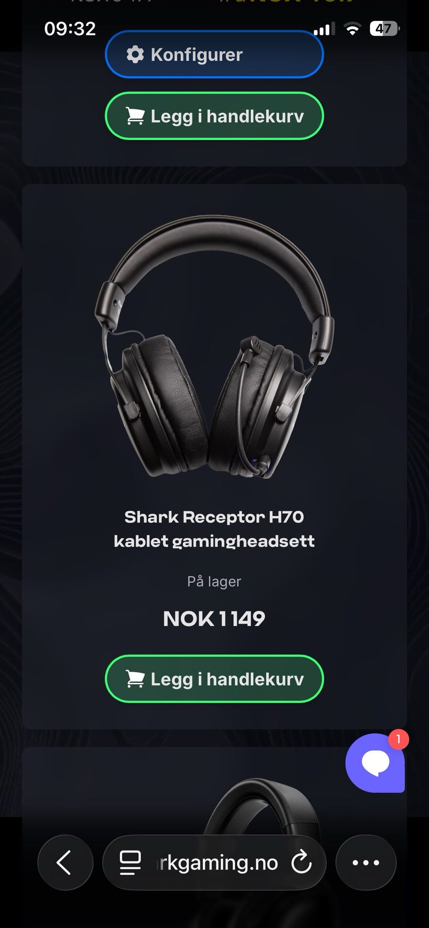
Task: Click gear icon on Konfigurer button
Action: pyautogui.click(x=135, y=54)
